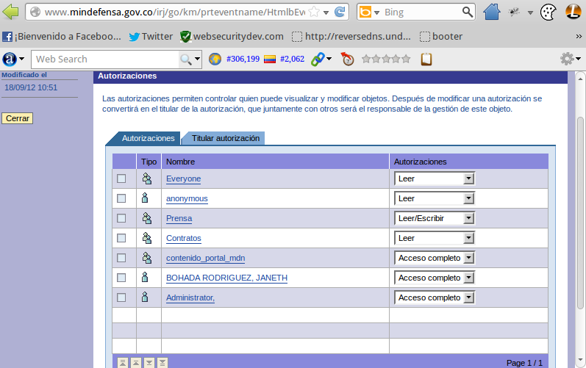The image size is (586, 368).
Task: Click the page vertical scrollbar thumb
Action: (x=580, y=213)
